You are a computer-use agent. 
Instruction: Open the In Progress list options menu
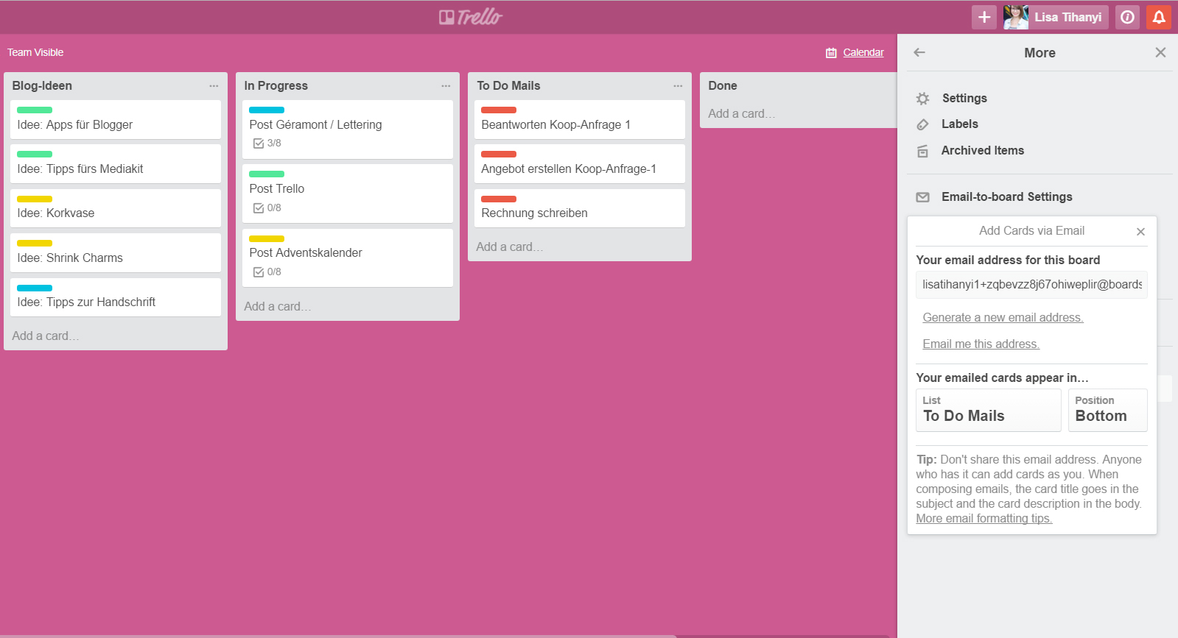[x=446, y=86]
